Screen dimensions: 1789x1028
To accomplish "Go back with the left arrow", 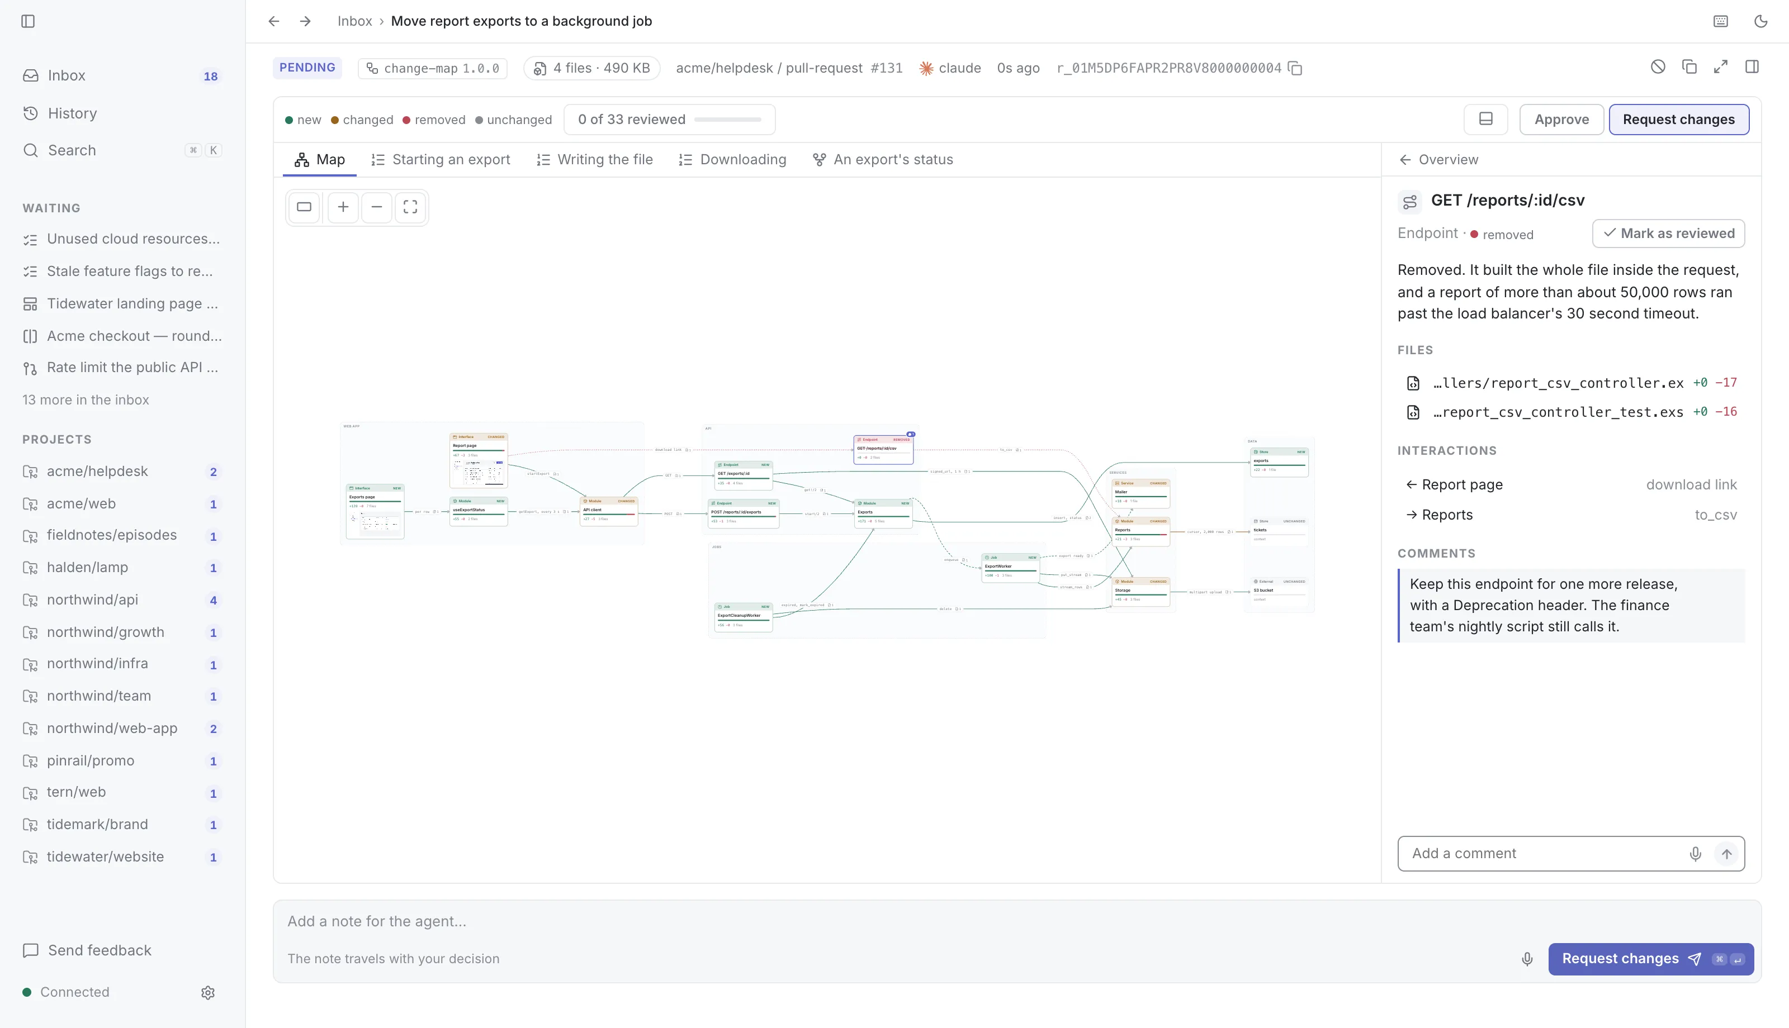I will [x=274, y=21].
